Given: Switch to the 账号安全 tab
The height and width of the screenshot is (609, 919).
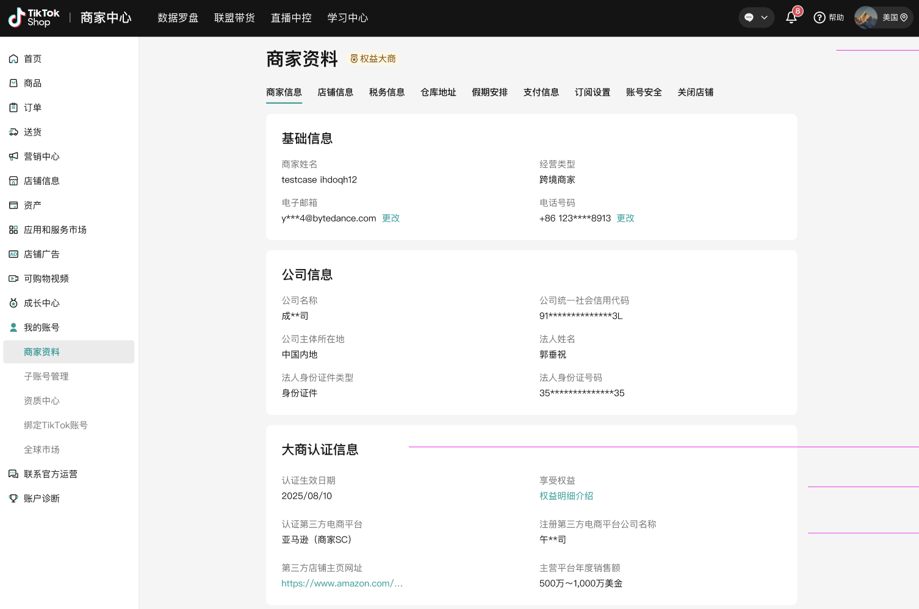Looking at the screenshot, I should (x=644, y=92).
